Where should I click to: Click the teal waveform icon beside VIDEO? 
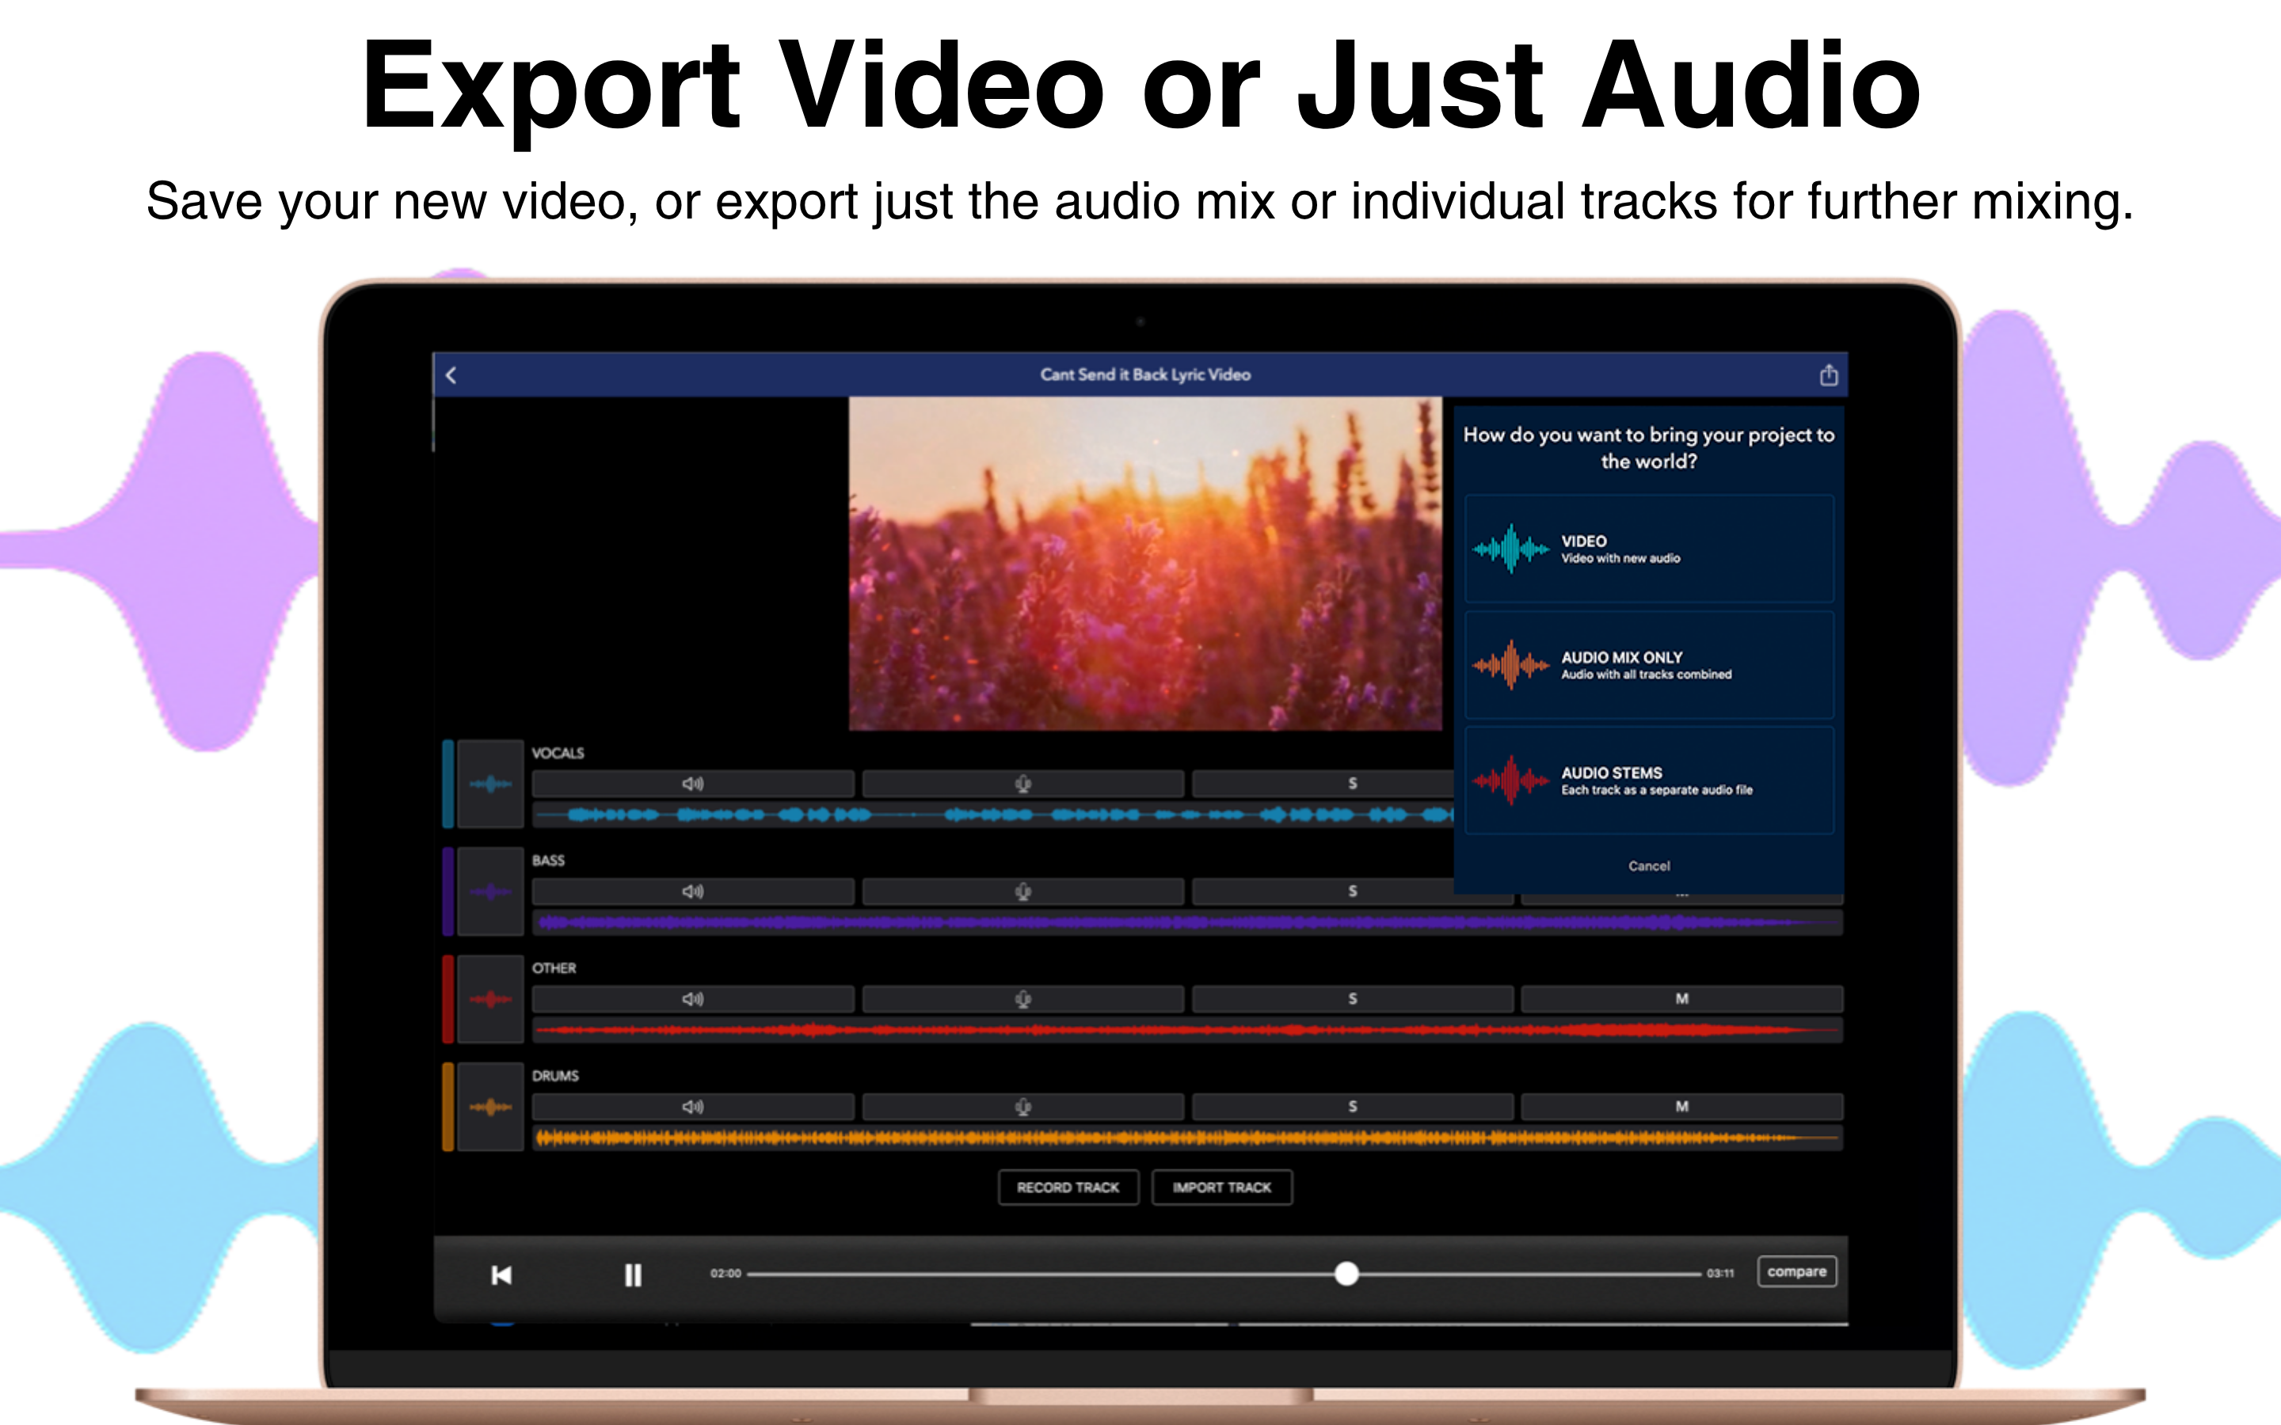coord(1511,549)
